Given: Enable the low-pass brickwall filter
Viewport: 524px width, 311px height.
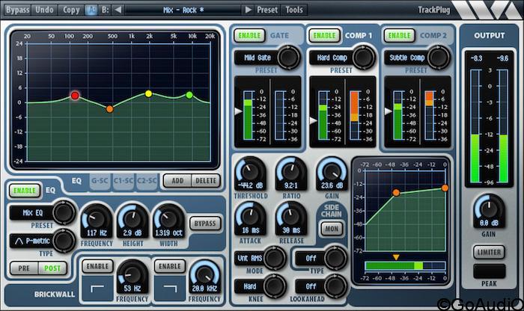Looking at the screenshot, I should (x=170, y=266).
